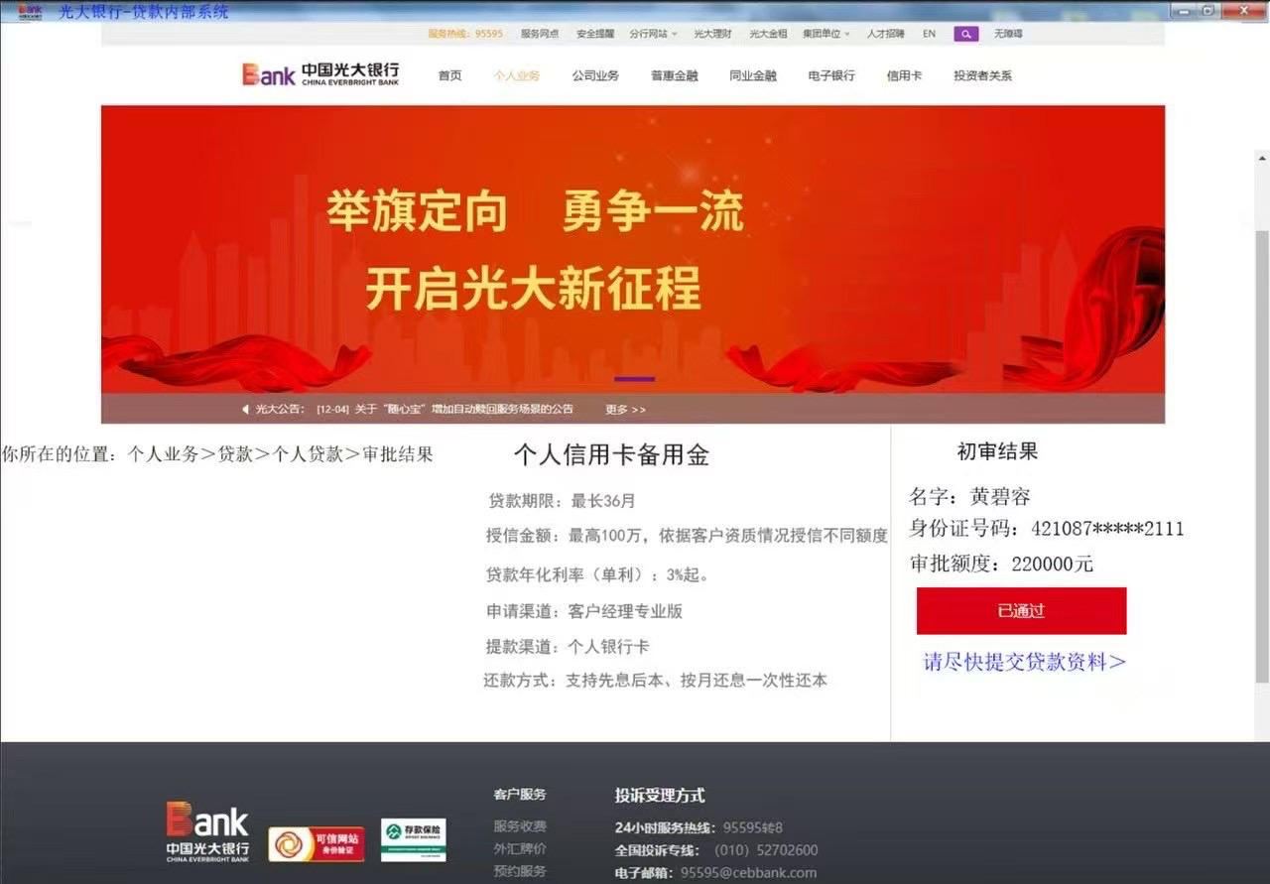Open the 同业金融 menu
Image resolution: width=1270 pixels, height=884 pixels.
(x=753, y=75)
